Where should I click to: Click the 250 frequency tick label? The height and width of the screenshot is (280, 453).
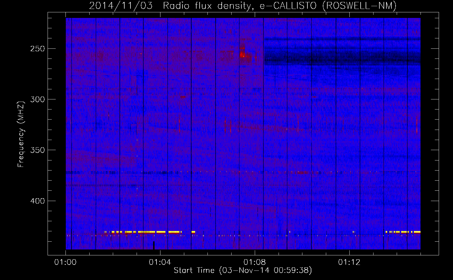pyautogui.click(x=38, y=49)
